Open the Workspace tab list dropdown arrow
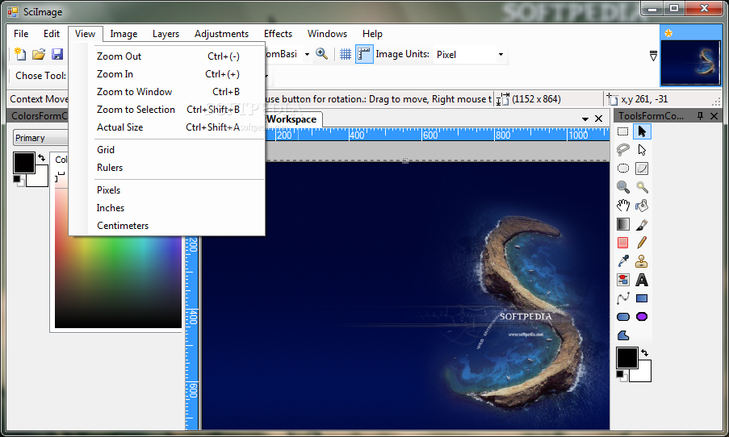Image resolution: width=729 pixels, height=437 pixels. [584, 119]
